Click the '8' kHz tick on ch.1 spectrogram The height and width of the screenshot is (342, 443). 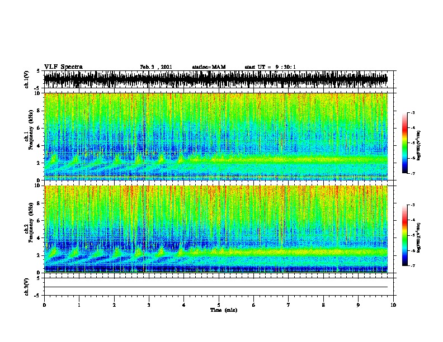point(39,111)
